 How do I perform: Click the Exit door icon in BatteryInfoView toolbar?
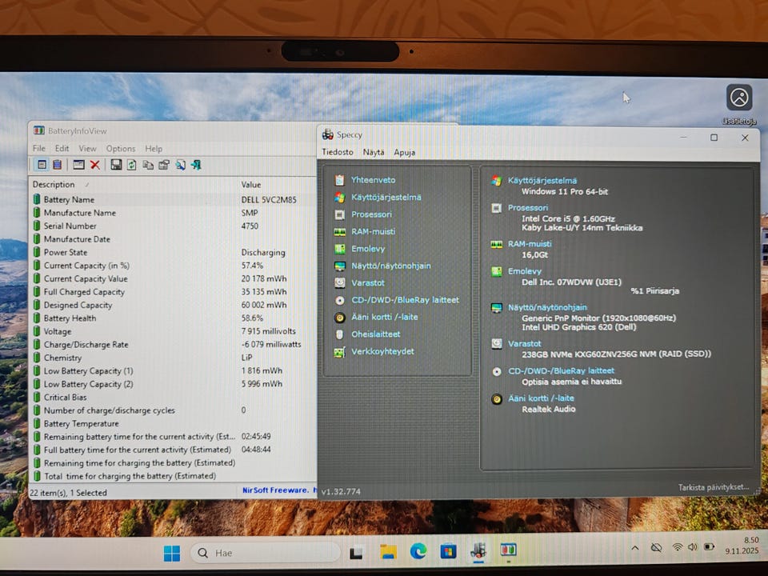pyautogui.click(x=197, y=165)
